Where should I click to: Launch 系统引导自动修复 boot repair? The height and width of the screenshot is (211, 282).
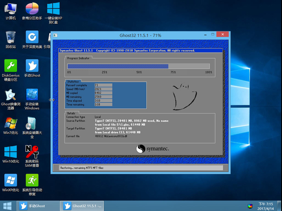(x=32, y=181)
